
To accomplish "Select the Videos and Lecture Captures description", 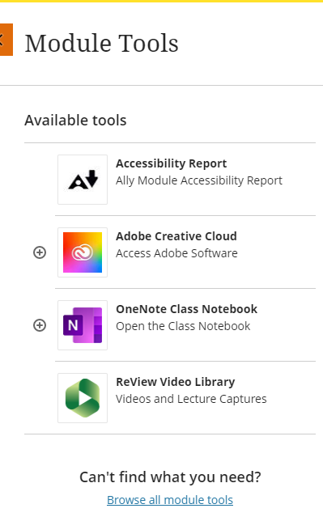I will pos(191,399).
